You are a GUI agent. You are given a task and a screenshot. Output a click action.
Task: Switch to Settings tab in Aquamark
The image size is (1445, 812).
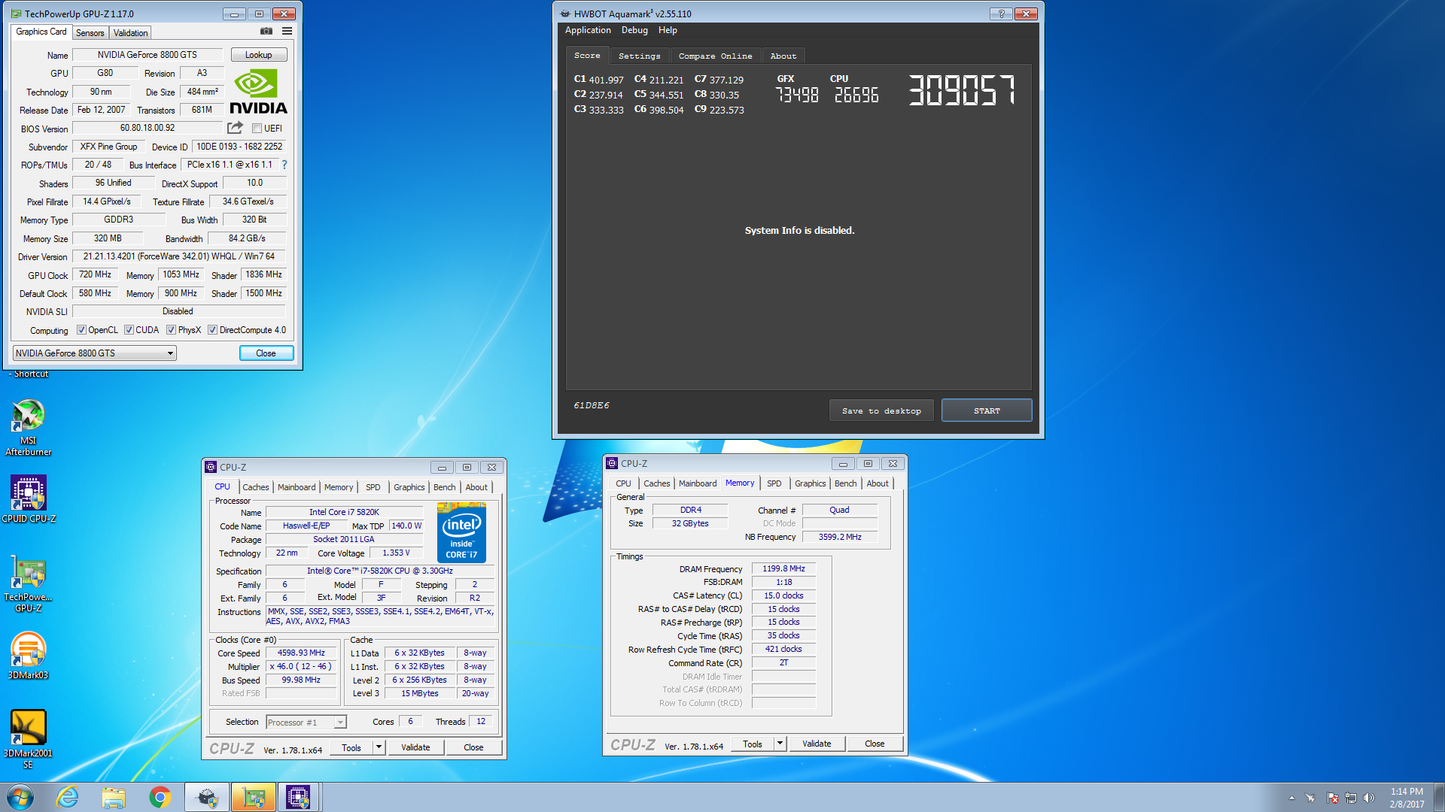[x=639, y=56]
